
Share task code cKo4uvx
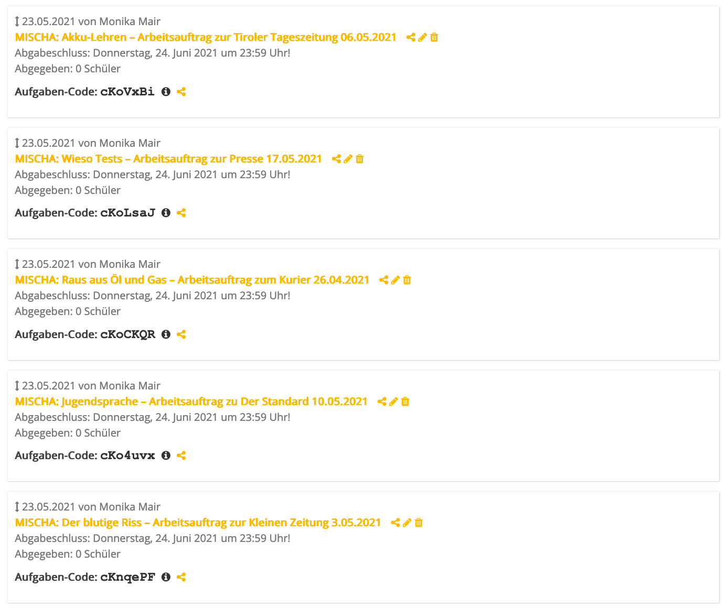click(181, 455)
